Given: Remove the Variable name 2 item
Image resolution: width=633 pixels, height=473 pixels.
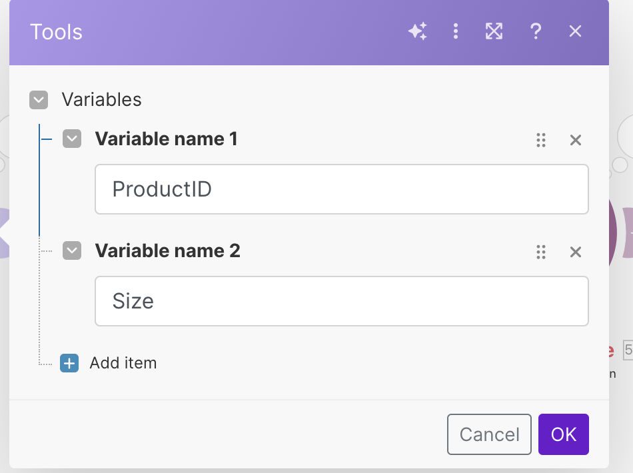Looking at the screenshot, I should pyautogui.click(x=576, y=252).
